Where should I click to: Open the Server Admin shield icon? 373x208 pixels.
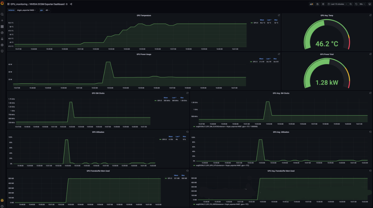coord(2,51)
